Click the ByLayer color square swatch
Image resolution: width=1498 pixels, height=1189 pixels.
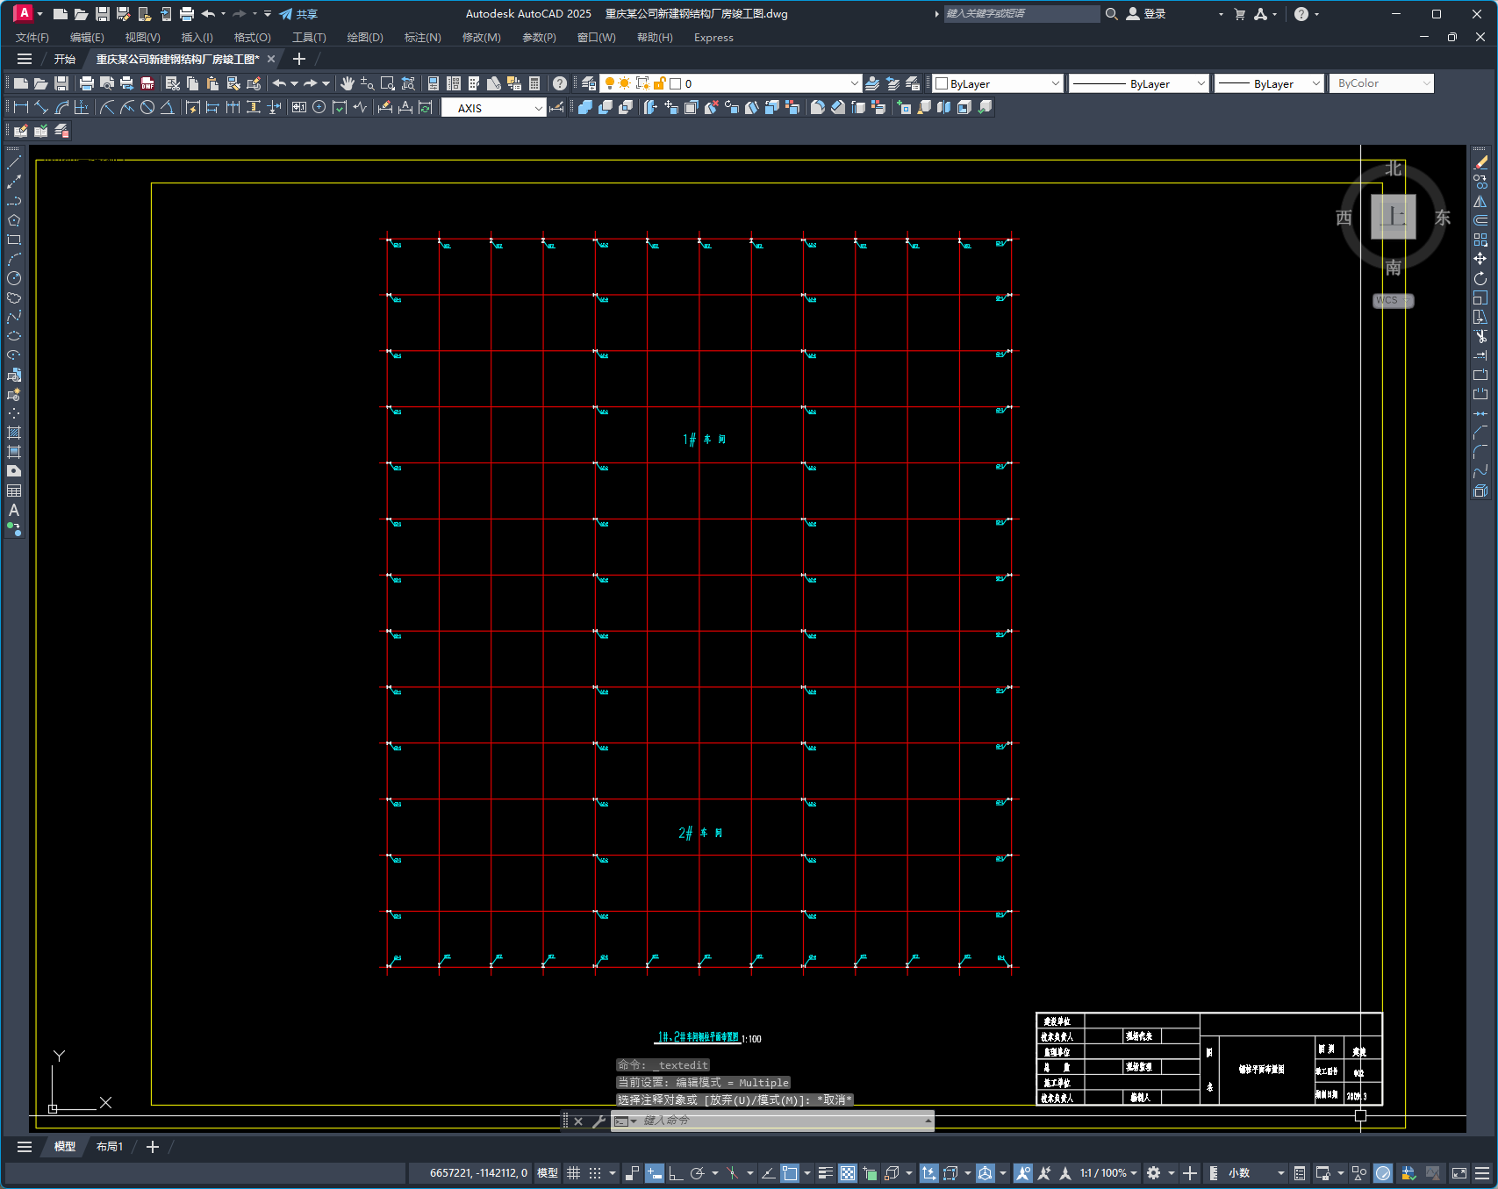[942, 83]
